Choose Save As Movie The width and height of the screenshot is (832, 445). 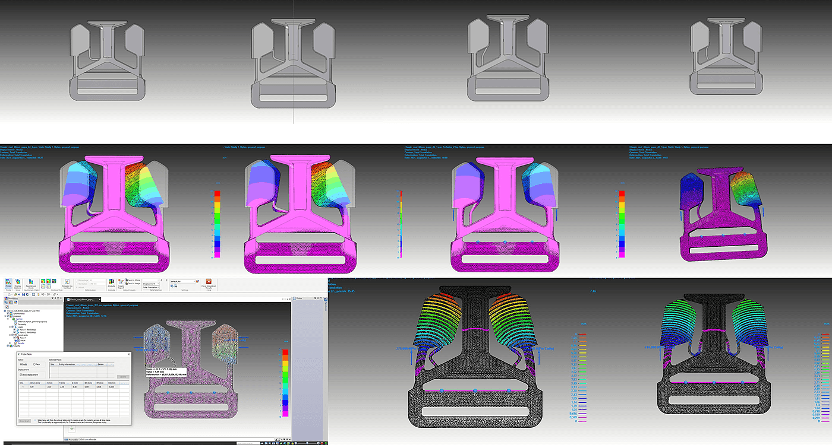(x=133, y=279)
